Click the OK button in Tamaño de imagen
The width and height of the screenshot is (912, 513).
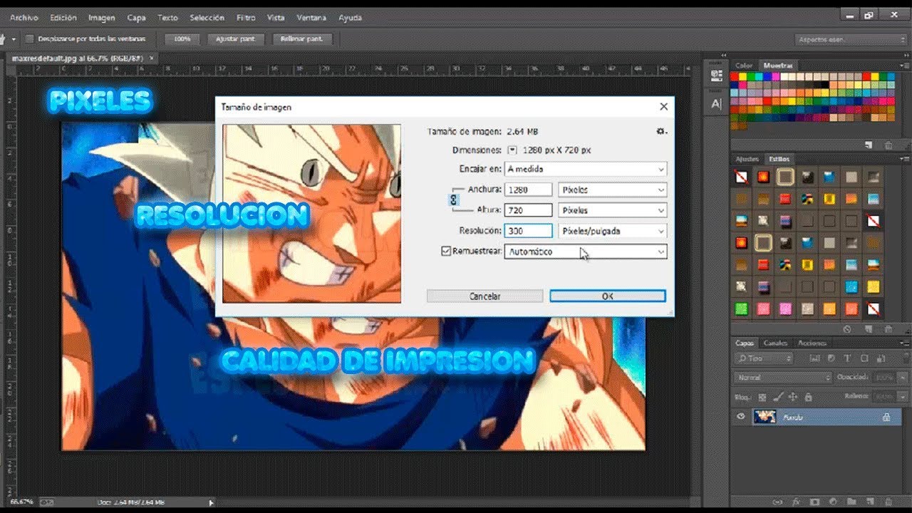coord(608,296)
